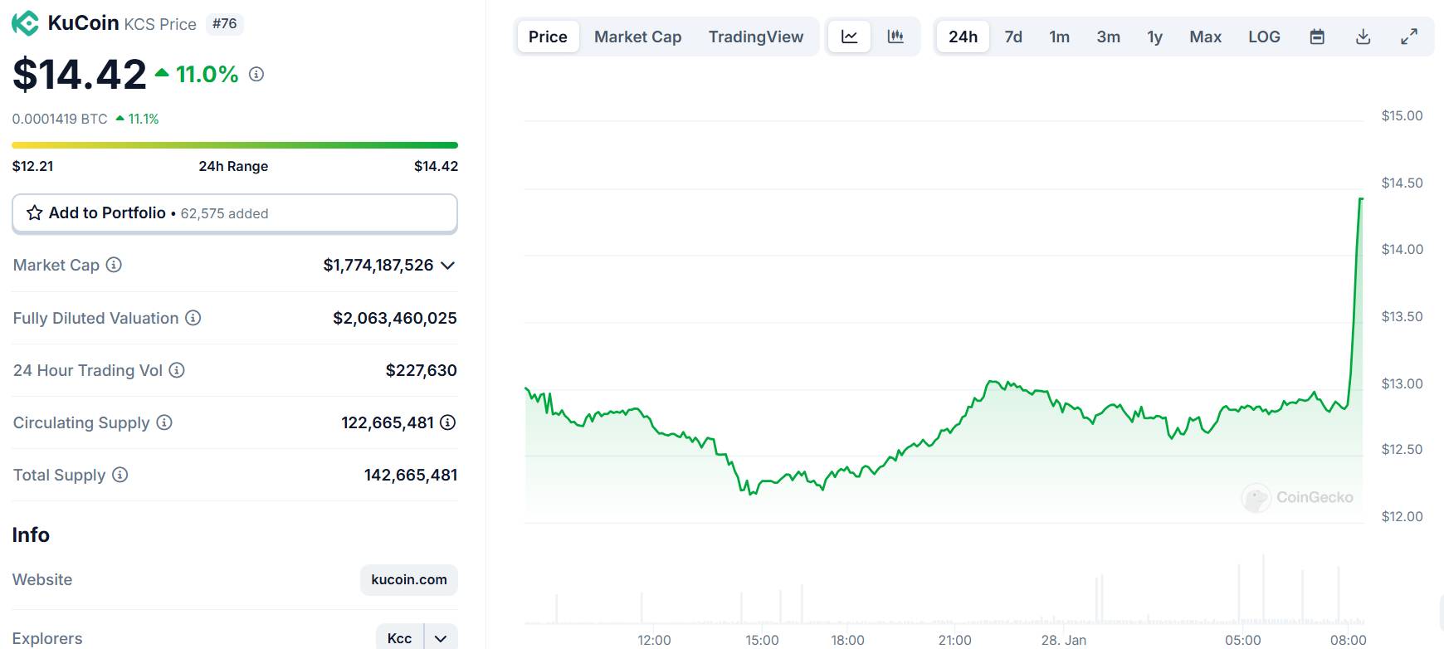Image resolution: width=1444 pixels, height=649 pixels.
Task: Open Circulating Supply label info icon
Action: click(164, 422)
